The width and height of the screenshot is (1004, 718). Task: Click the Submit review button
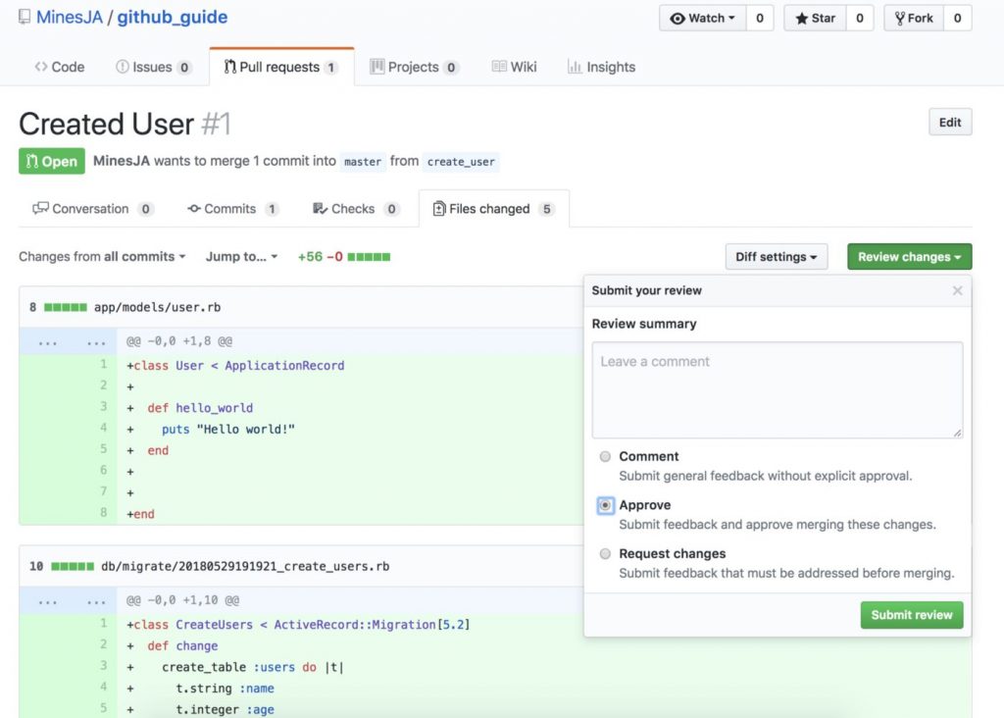[x=911, y=615]
